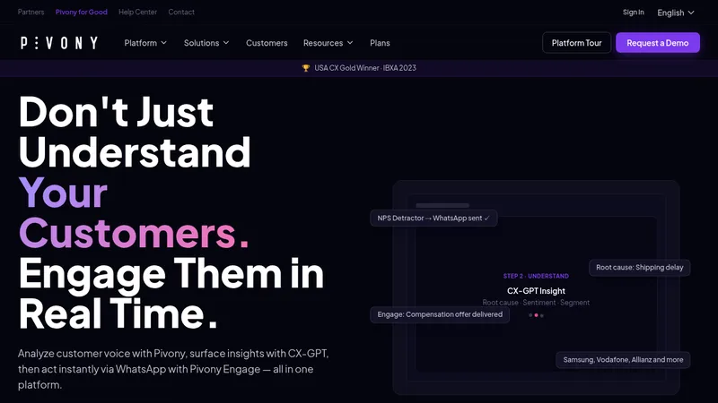The width and height of the screenshot is (718, 403).
Task: Click the NPS Detractor WhatsApp sent chip
Action: 433,219
